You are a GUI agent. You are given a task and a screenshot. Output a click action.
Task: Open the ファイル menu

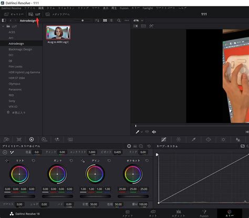29,8
